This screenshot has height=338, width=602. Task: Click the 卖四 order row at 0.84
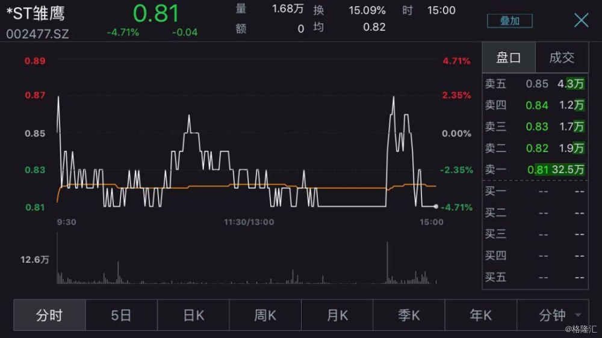[x=535, y=105]
